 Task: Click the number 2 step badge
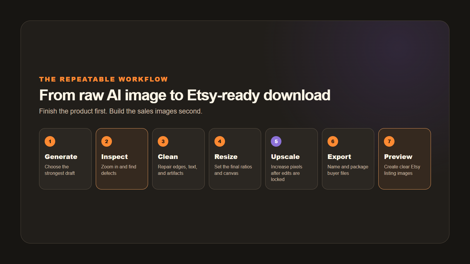(107, 141)
